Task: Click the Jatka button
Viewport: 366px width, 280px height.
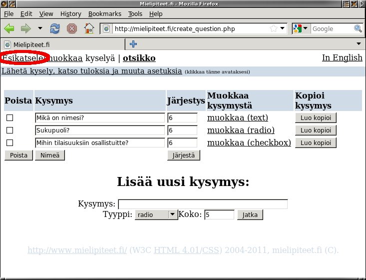Action: click(250, 214)
